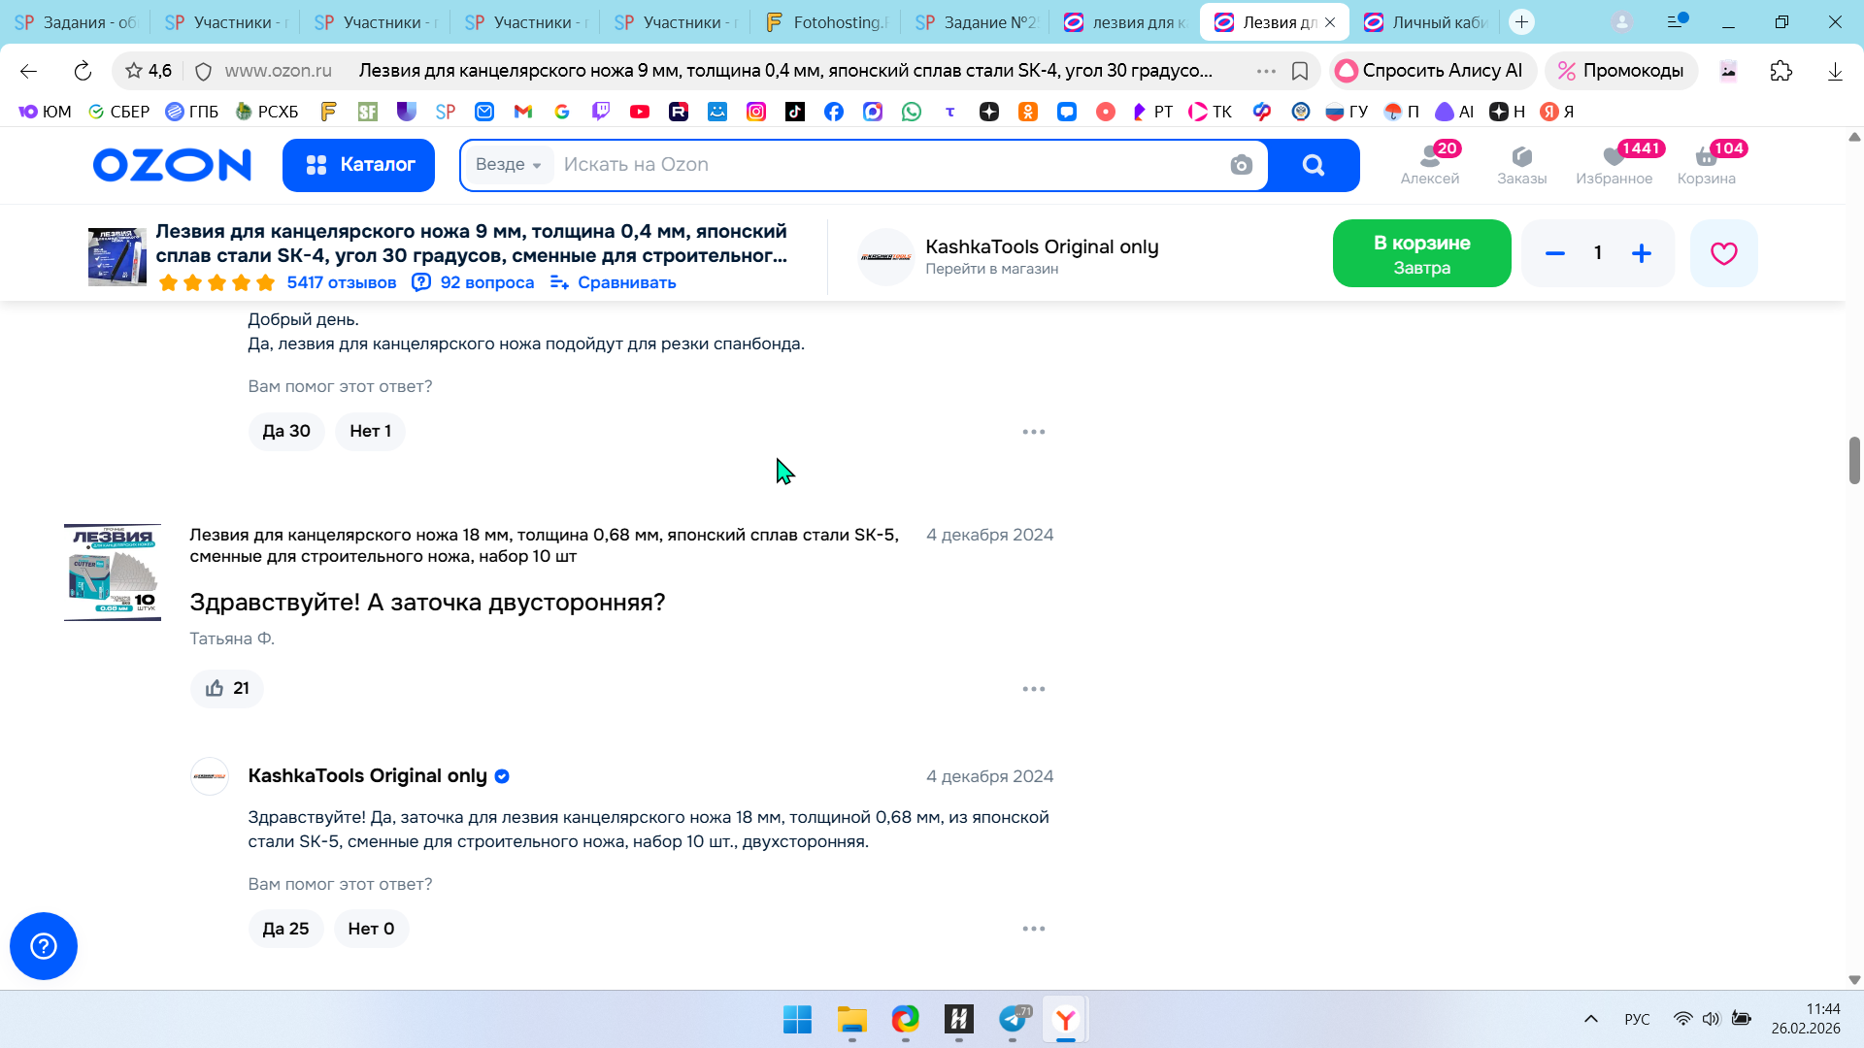Open the Заказы orders icon

point(1521,163)
